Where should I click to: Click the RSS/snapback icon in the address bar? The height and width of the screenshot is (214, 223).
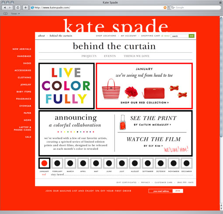(165, 7)
